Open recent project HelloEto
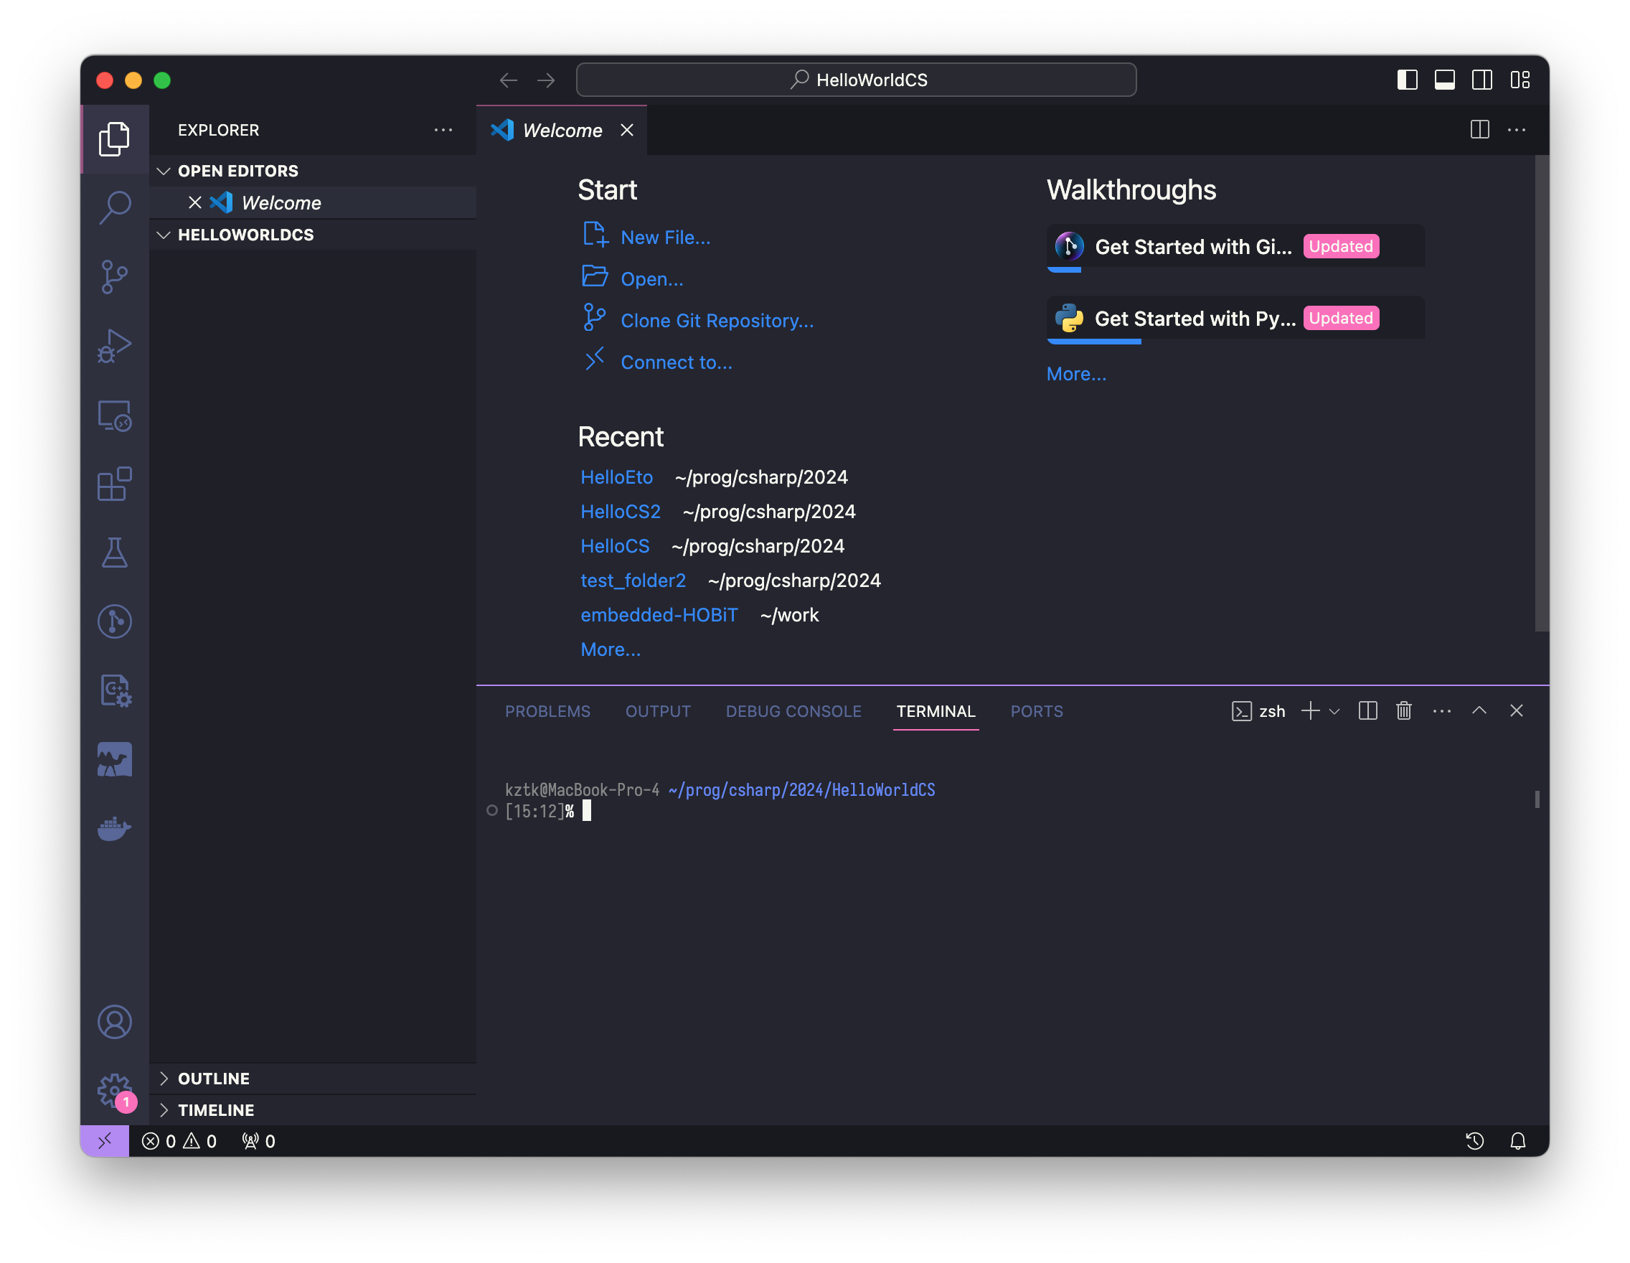 tap(616, 477)
